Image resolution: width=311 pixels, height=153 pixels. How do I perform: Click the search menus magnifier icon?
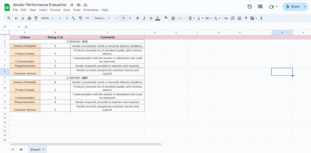pos(9,18)
